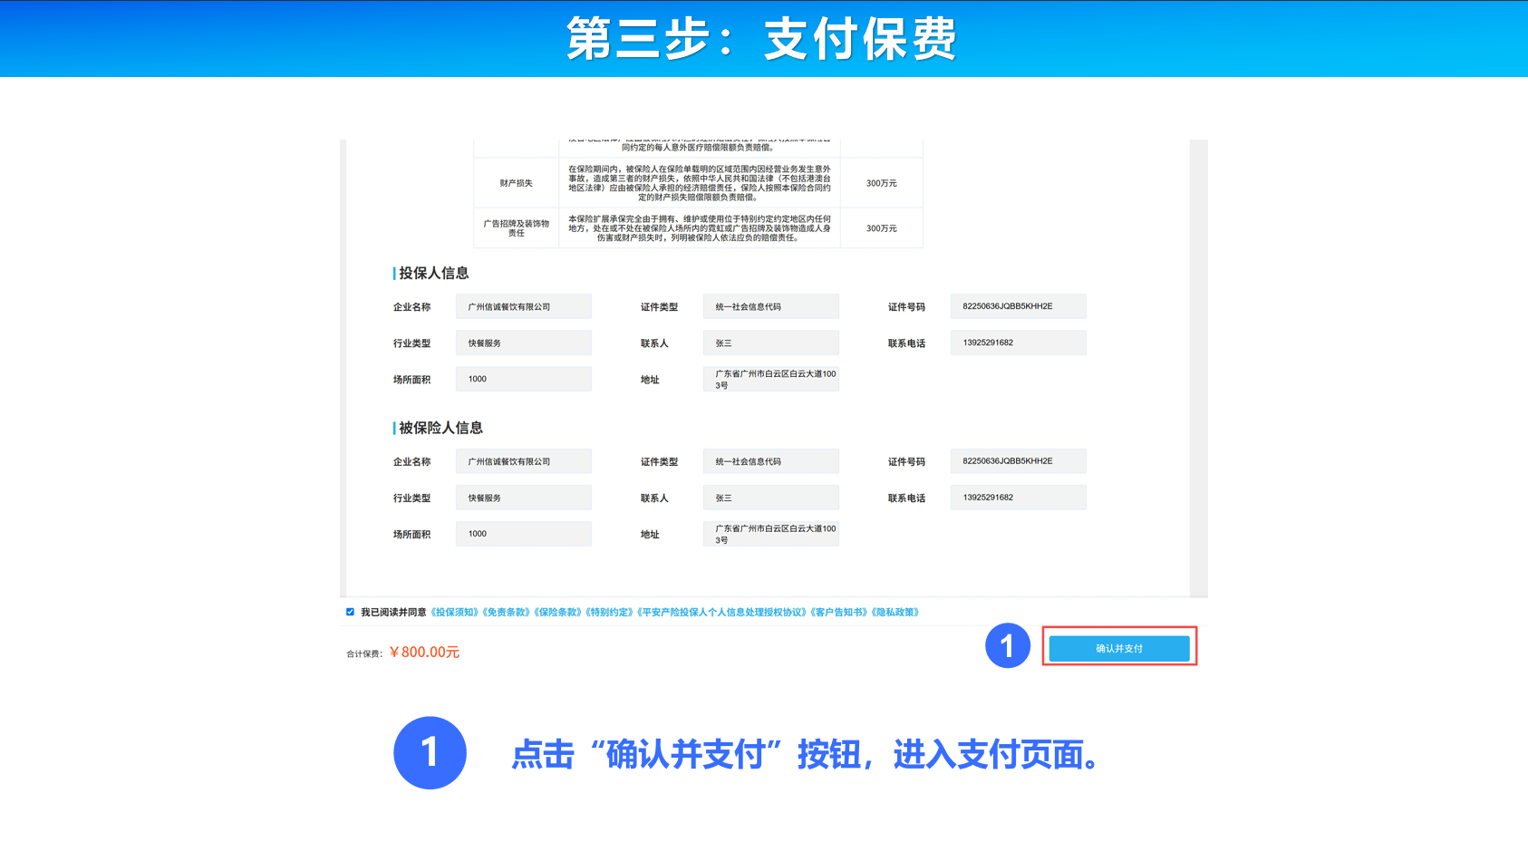Click the 地址 field under 被保险人信息
This screenshot has height=861, width=1528.
pos(770,534)
